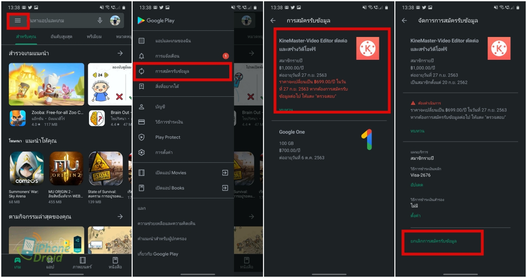Screen dimensions: 527x278
Task: Tap the refresh icon beside การสมัครรับข้อมูล
Action: tap(141, 71)
